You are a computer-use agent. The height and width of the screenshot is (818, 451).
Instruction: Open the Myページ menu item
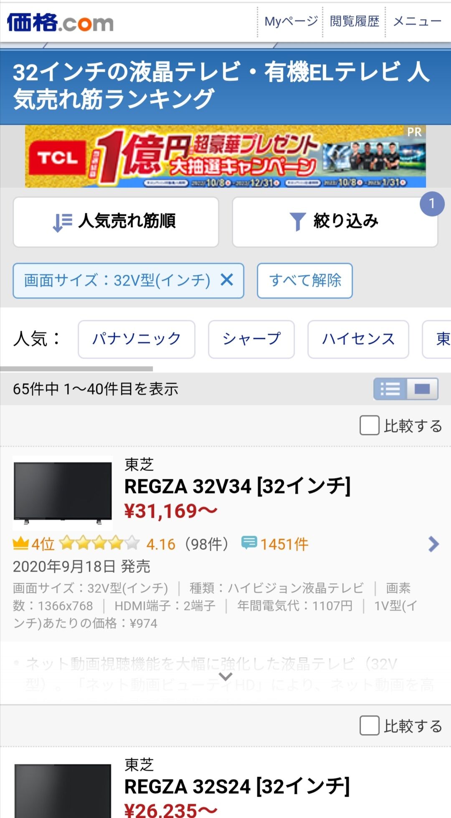pyautogui.click(x=291, y=21)
